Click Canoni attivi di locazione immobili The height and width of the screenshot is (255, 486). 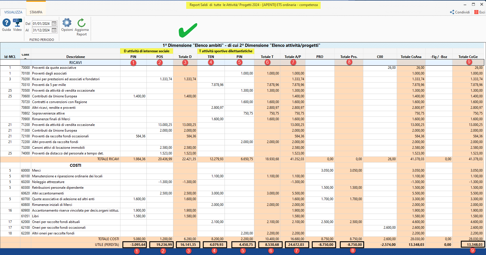(x=58, y=148)
